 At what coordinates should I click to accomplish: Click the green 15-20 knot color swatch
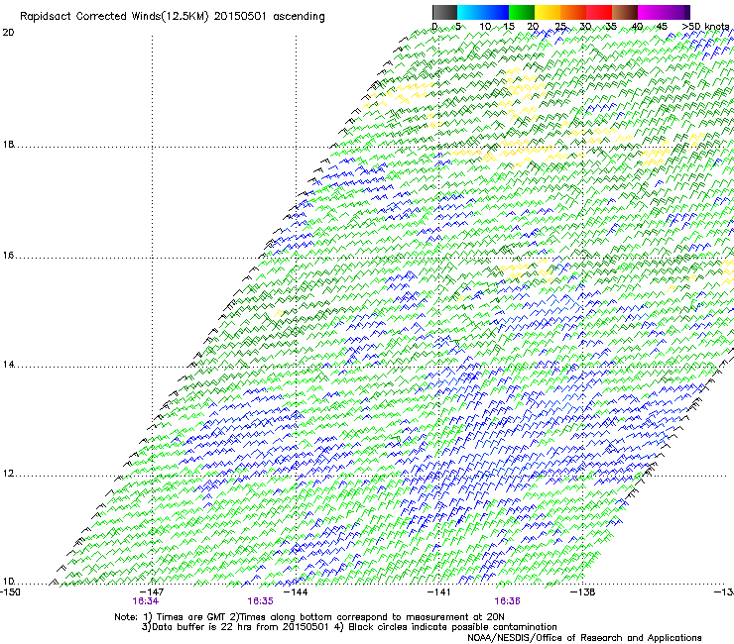click(522, 12)
